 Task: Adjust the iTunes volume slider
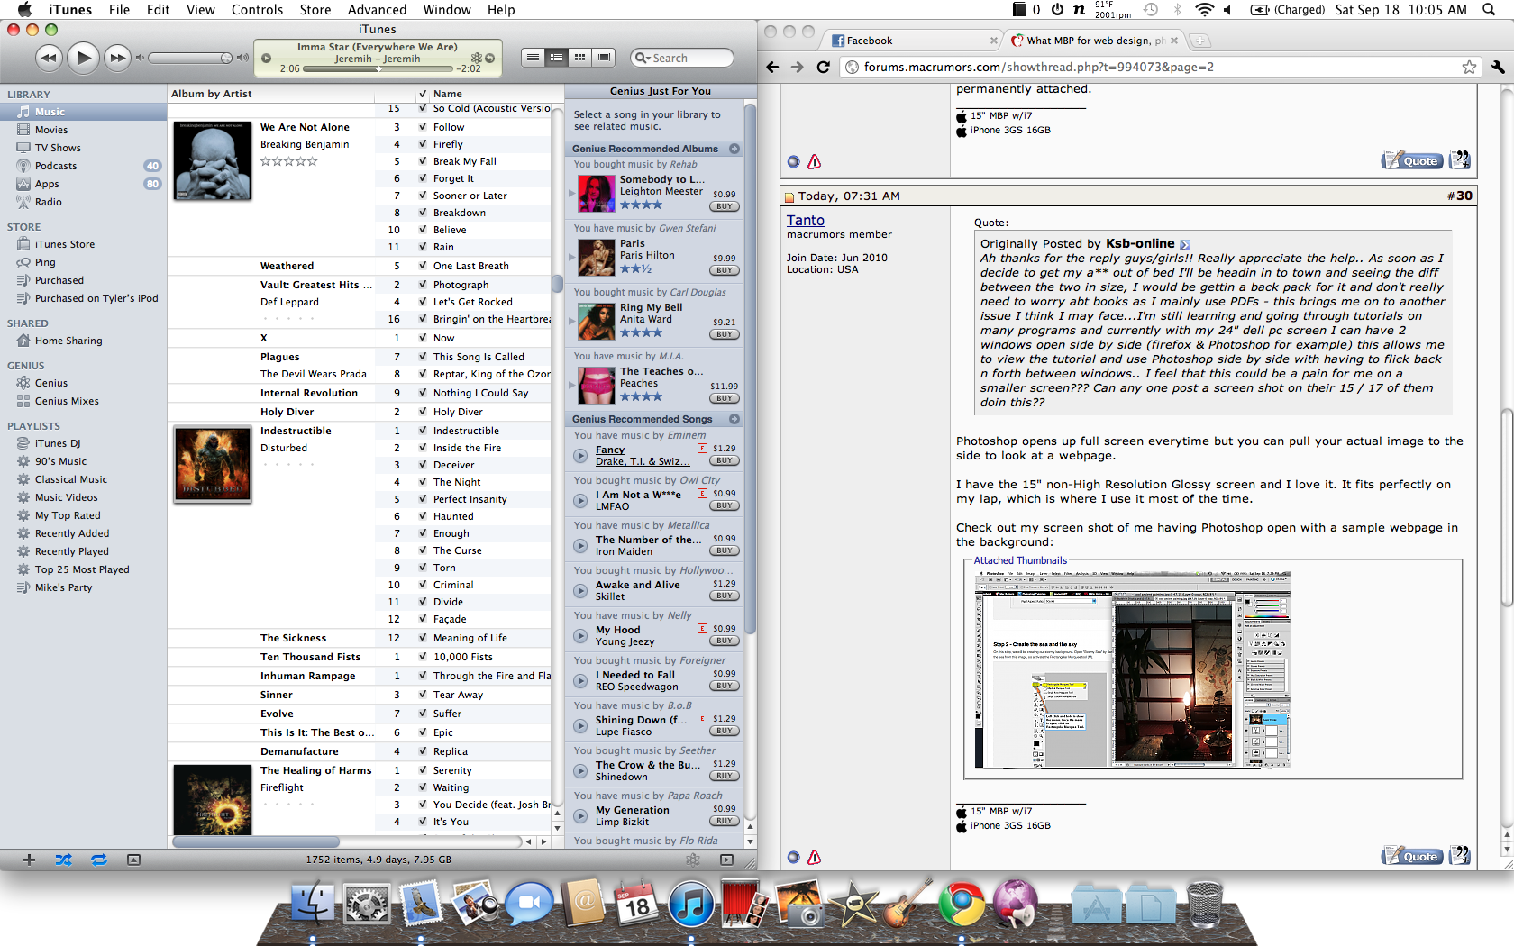point(189,58)
